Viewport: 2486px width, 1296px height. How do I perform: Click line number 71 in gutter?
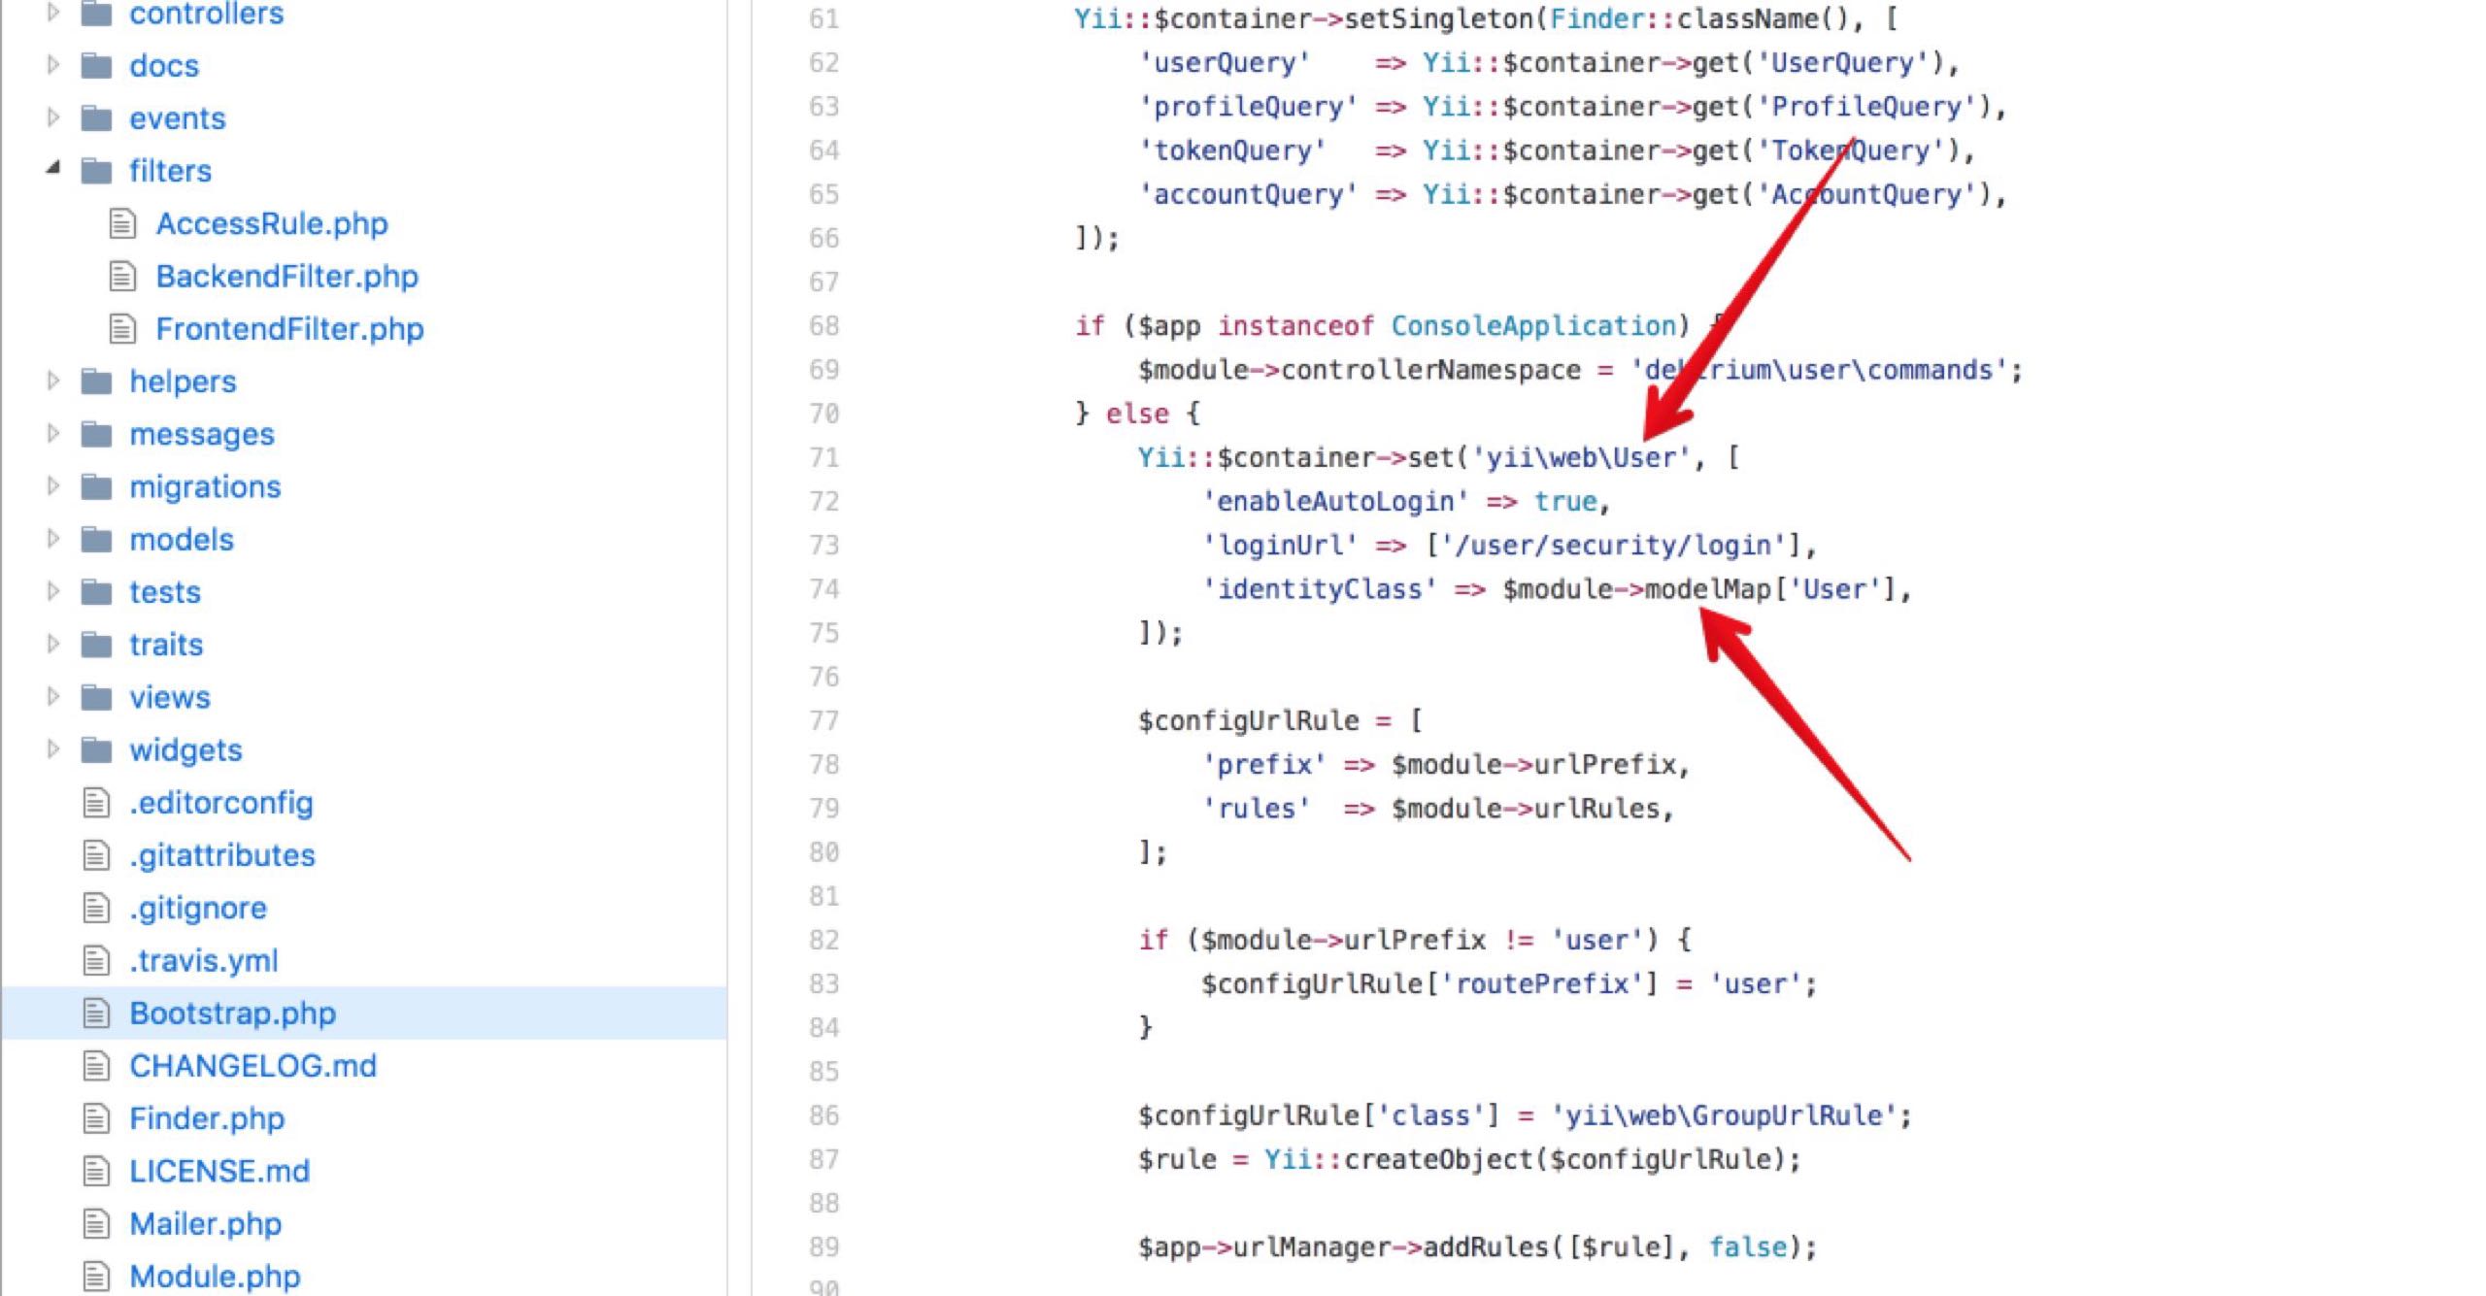point(823,457)
